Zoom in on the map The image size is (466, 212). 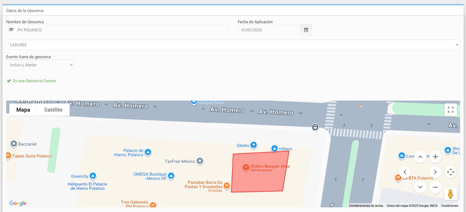(435, 157)
